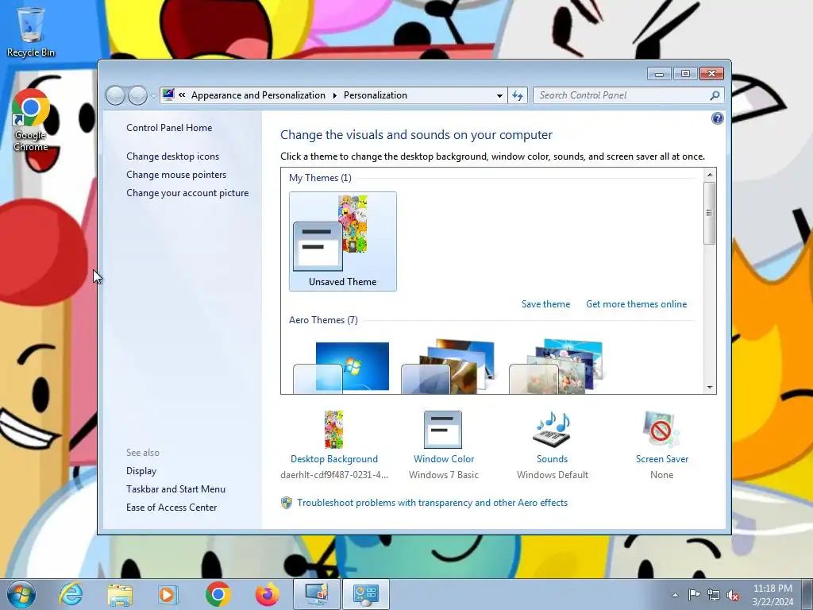Viewport: 813px width, 610px height.
Task: Select the Characters Aero theme thumbnail
Action: (556, 365)
